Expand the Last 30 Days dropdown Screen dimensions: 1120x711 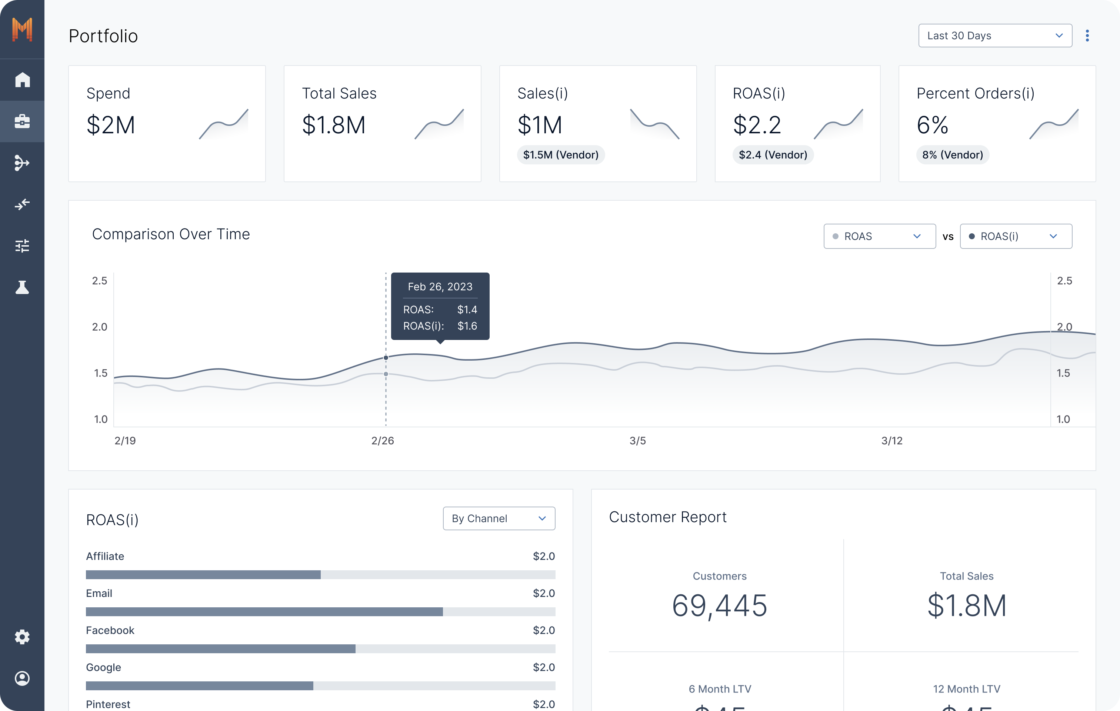click(x=995, y=36)
